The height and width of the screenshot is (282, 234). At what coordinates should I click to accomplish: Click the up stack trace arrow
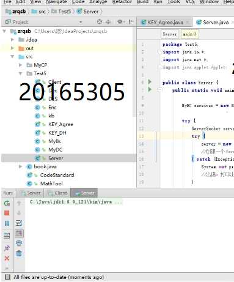coord(19,203)
